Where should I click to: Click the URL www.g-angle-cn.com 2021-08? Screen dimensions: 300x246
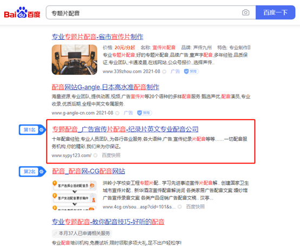pyautogui.click(x=82, y=113)
